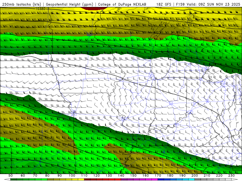The image size is (242, 181).
Task: Click the '100' value on the legend scale
Action: point(72,176)
